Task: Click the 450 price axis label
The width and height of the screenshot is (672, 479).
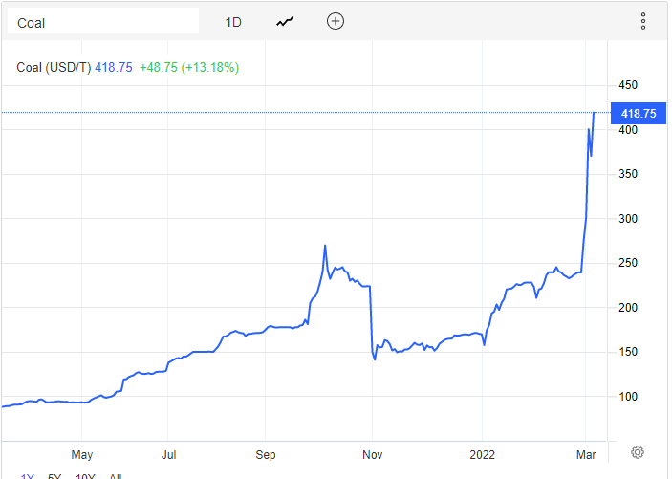Action: (627, 85)
